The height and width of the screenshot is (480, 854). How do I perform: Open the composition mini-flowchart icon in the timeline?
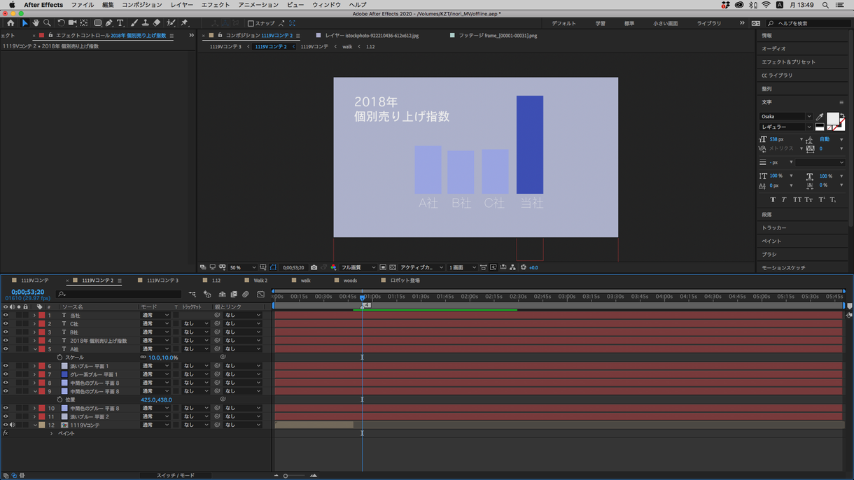coord(192,295)
